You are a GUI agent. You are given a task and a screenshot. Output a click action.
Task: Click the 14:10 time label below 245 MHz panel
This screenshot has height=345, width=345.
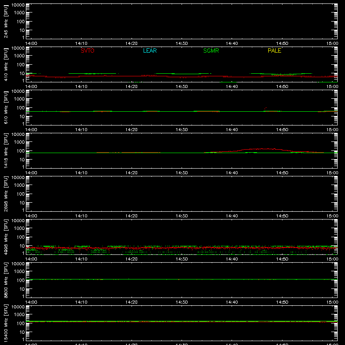point(81,44)
